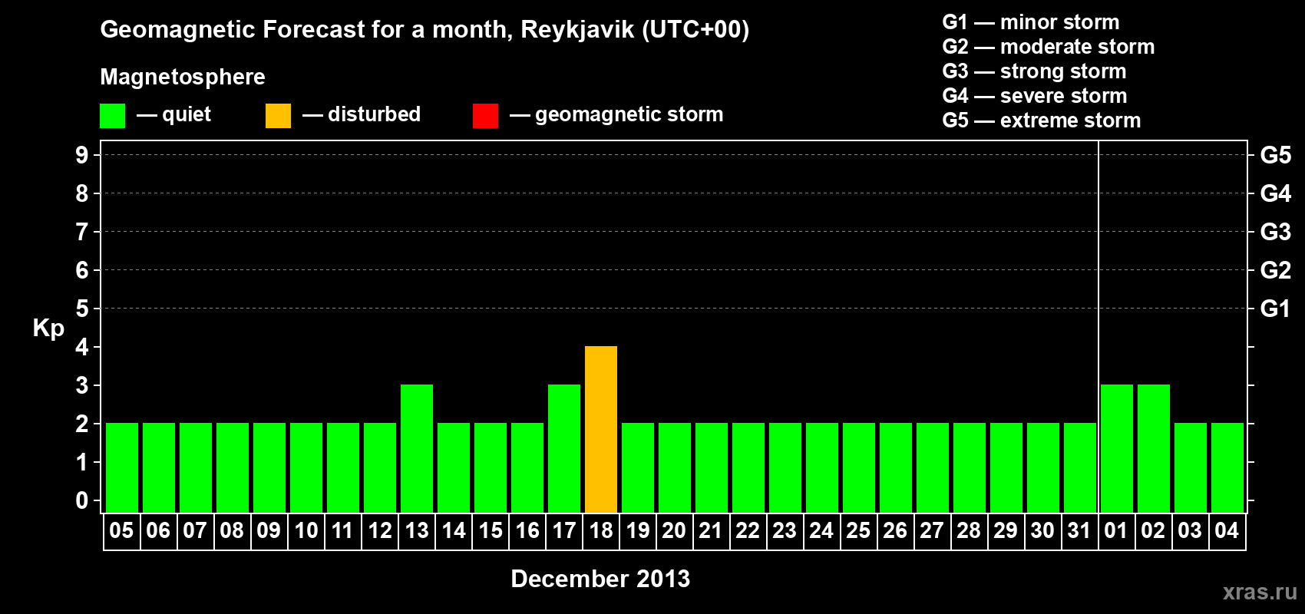This screenshot has width=1305, height=614.
Task: Click the bar for December 05
Action: click(122, 468)
